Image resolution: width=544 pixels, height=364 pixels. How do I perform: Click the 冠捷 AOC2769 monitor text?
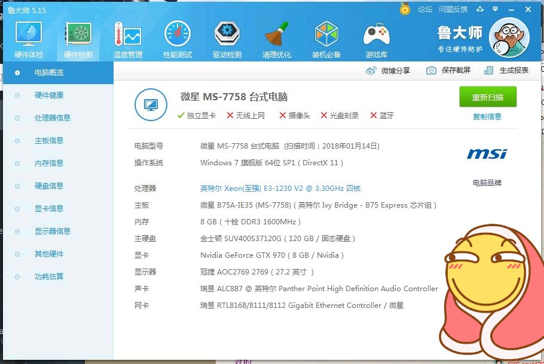[257, 272]
